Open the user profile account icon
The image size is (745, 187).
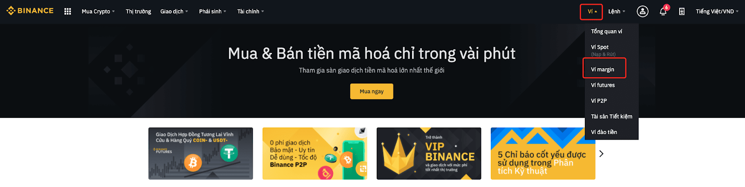coord(643,12)
